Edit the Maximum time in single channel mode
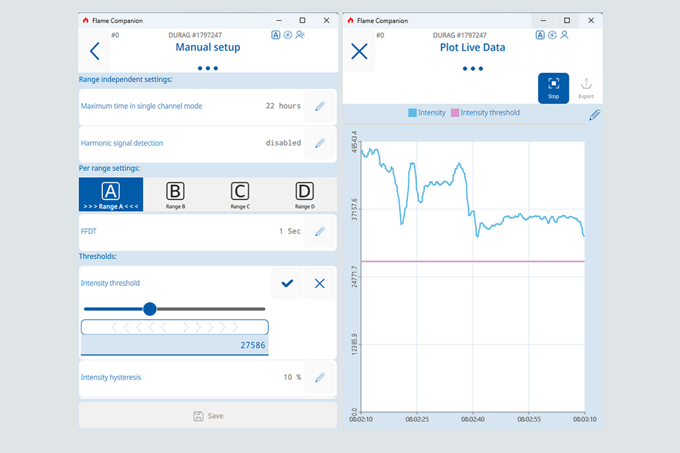Screen dimensions: 680x453 pyautogui.click(x=319, y=106)
